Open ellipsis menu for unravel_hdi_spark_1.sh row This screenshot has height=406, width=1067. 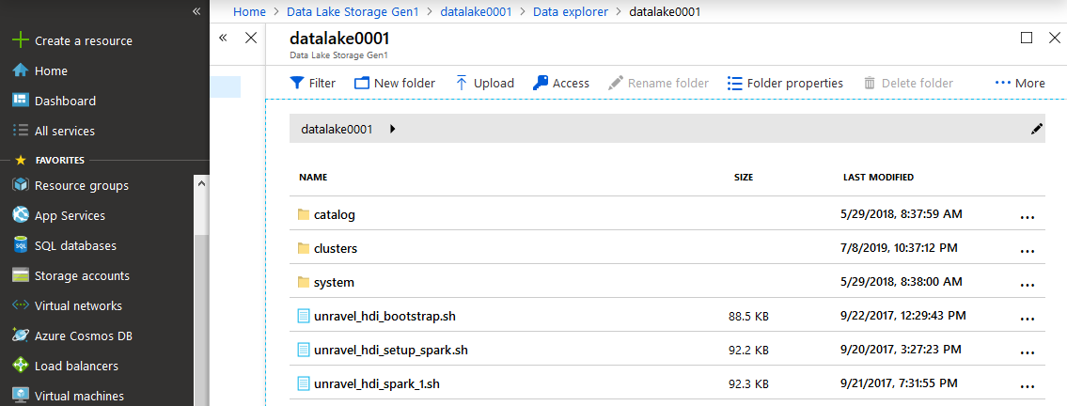coord(1027,385)
